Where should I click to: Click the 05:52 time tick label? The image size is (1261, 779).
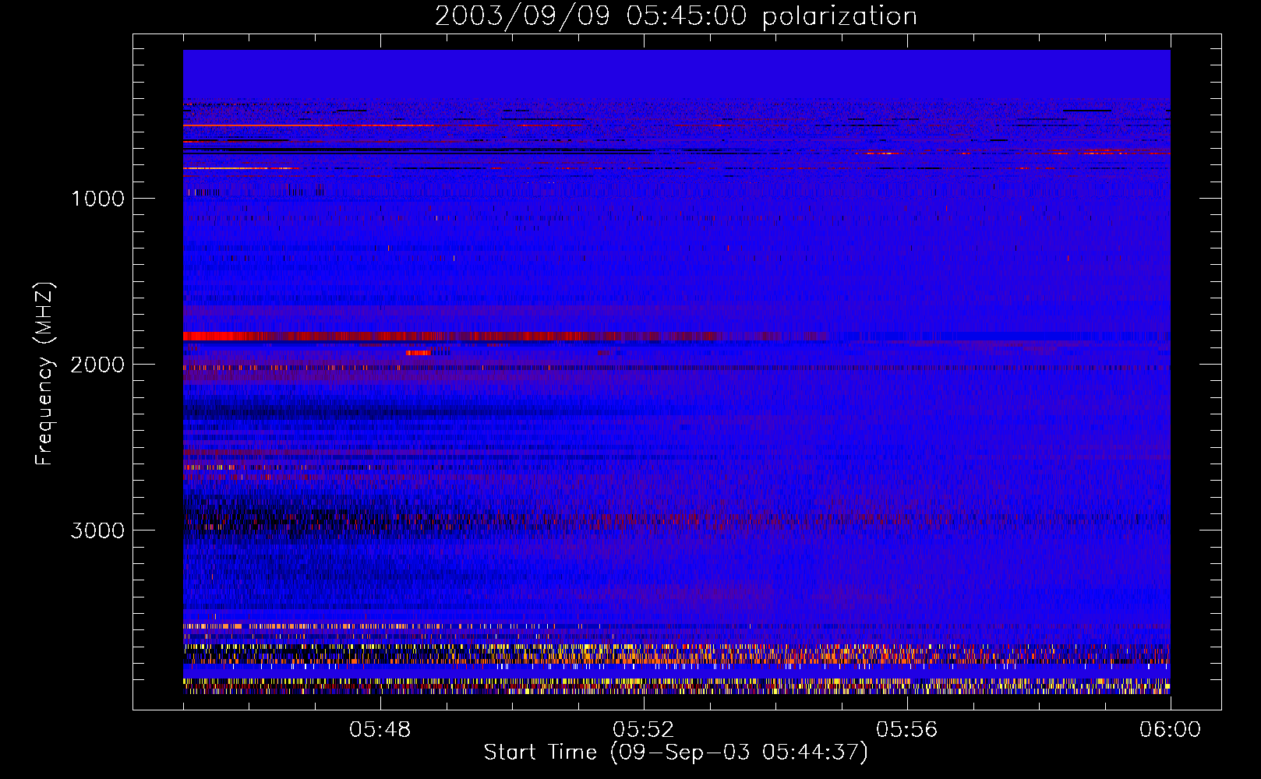click(x=644, y=730)
